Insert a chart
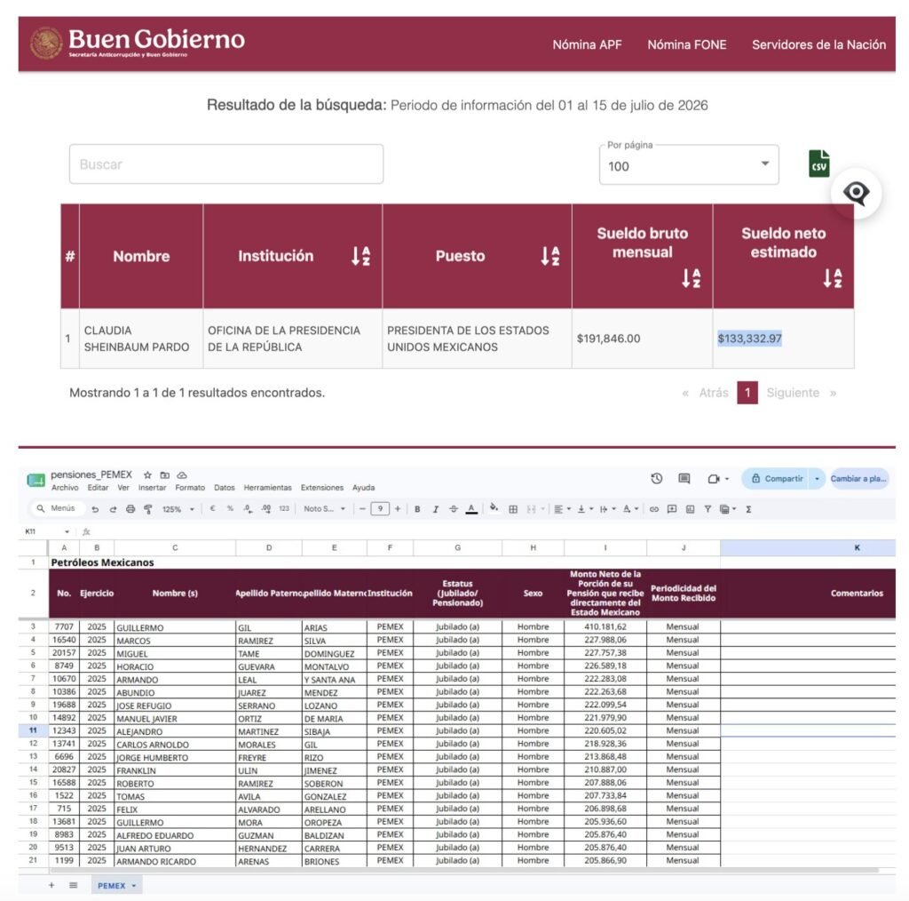The width and height of the screenshot is (909, 901). [690, 509]
